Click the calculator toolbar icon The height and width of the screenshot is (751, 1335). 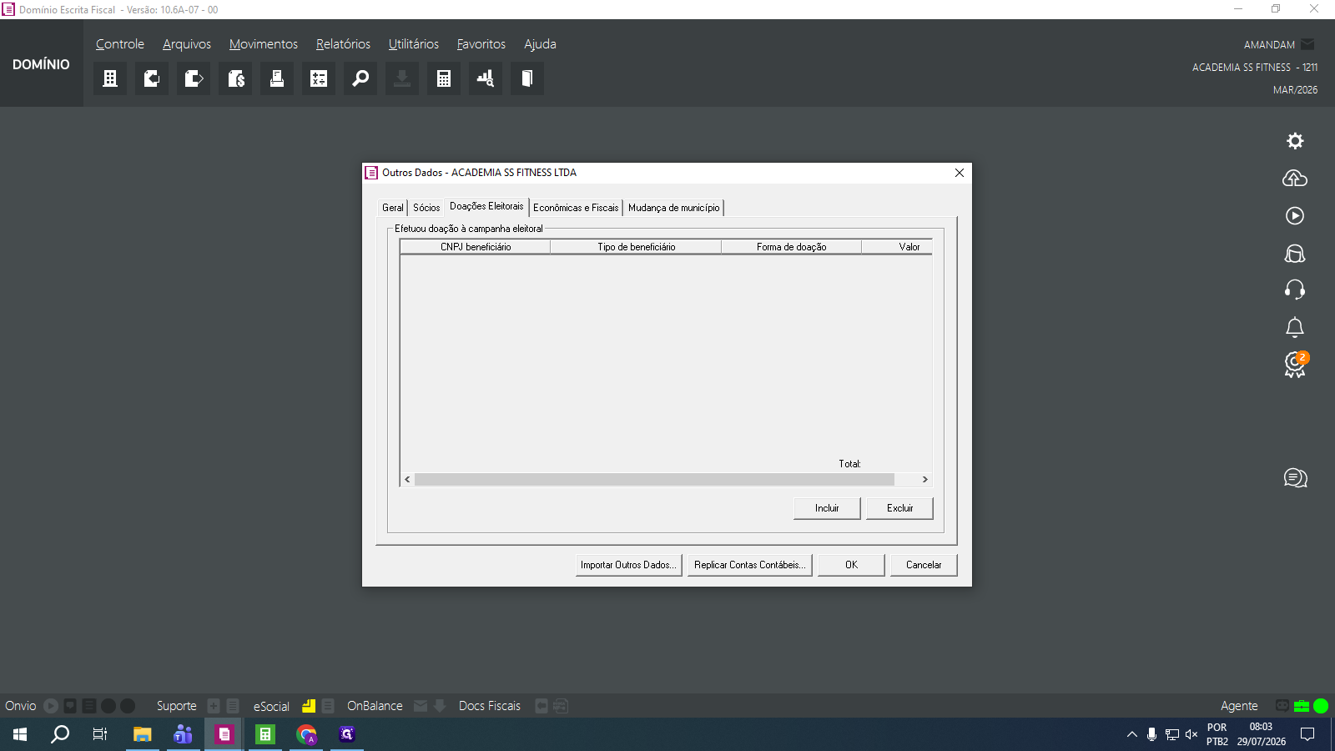tap(444, 78)
